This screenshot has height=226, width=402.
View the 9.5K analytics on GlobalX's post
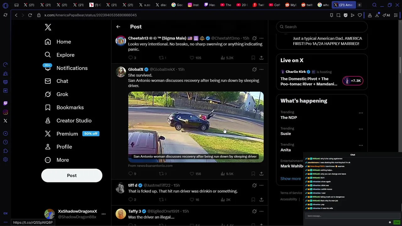point(227,174)
